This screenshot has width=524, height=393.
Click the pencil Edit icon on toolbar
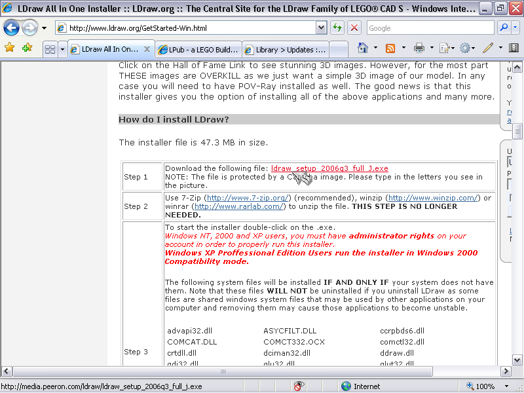pos(488,48)
